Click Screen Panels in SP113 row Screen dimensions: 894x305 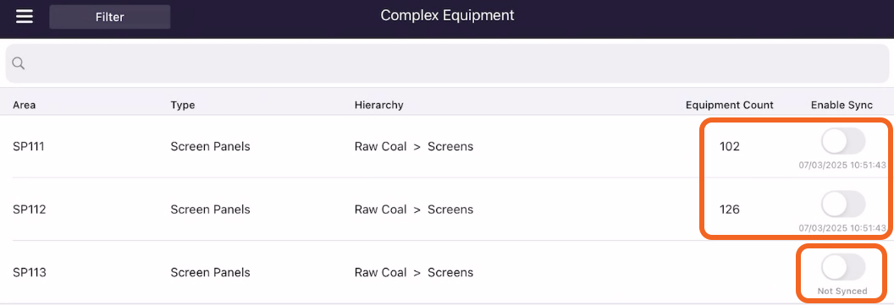coord(211,272)
